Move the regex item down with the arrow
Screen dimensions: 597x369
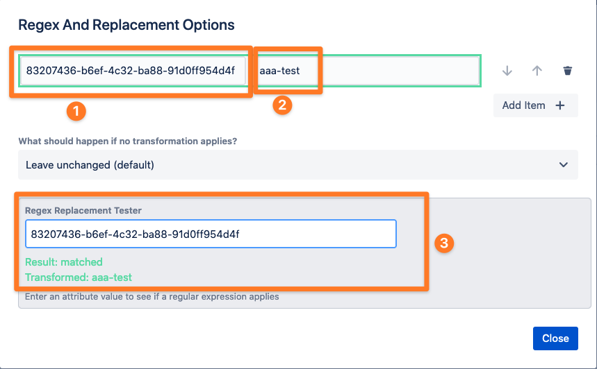[x=507, y=71]
